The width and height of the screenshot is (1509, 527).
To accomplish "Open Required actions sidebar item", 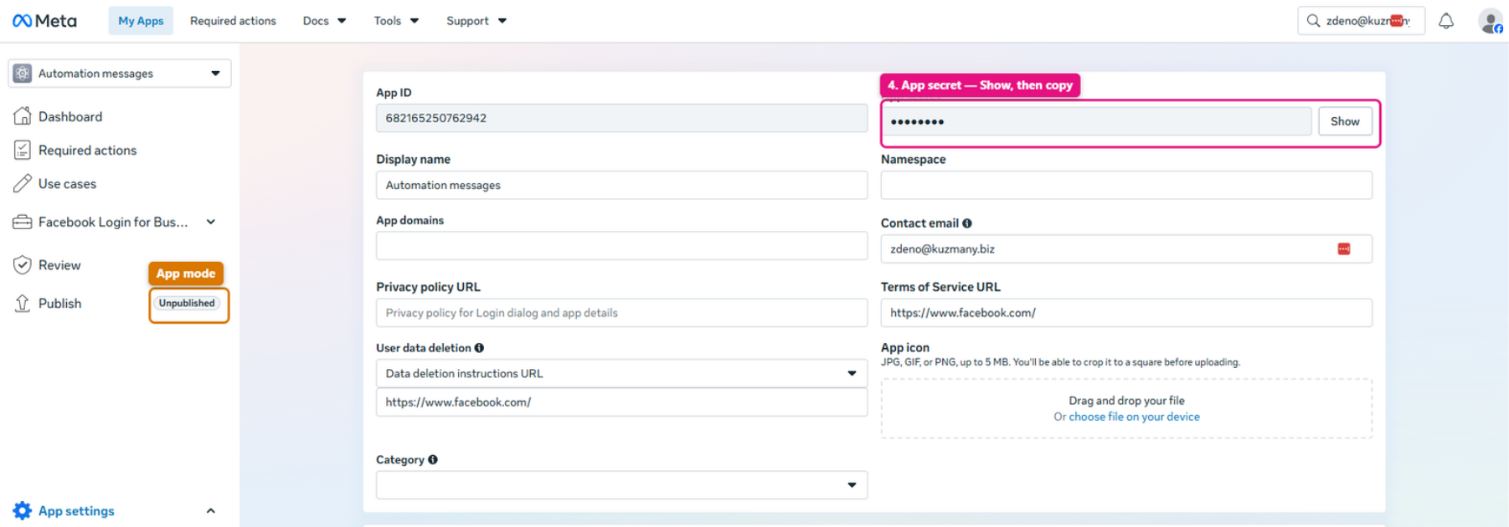I will [x=87, y=150].
